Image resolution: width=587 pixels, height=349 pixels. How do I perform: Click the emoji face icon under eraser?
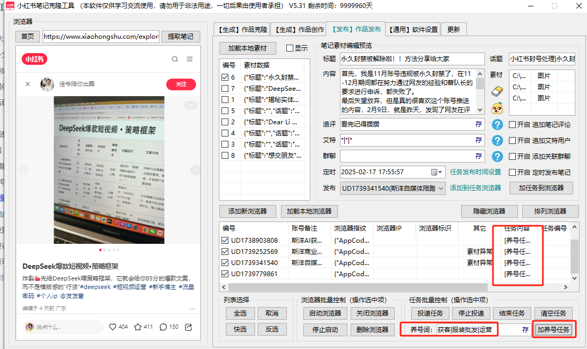tap(497, 108)
